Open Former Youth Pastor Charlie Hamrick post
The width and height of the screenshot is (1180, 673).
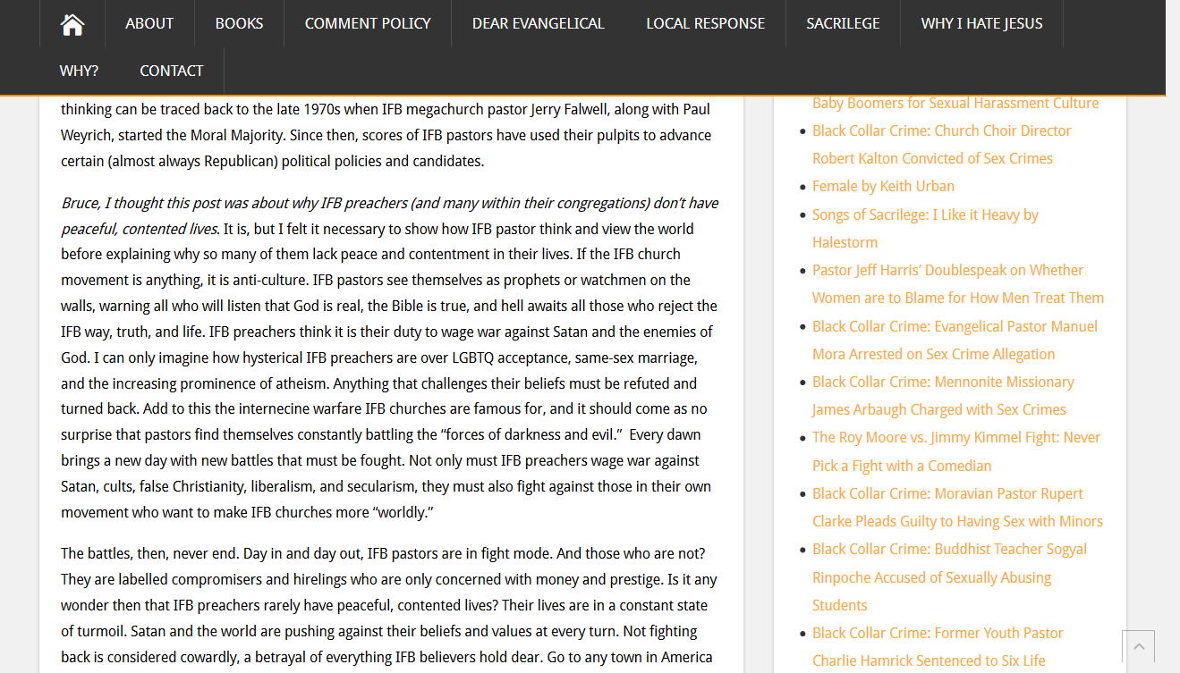tap(938, 646)
